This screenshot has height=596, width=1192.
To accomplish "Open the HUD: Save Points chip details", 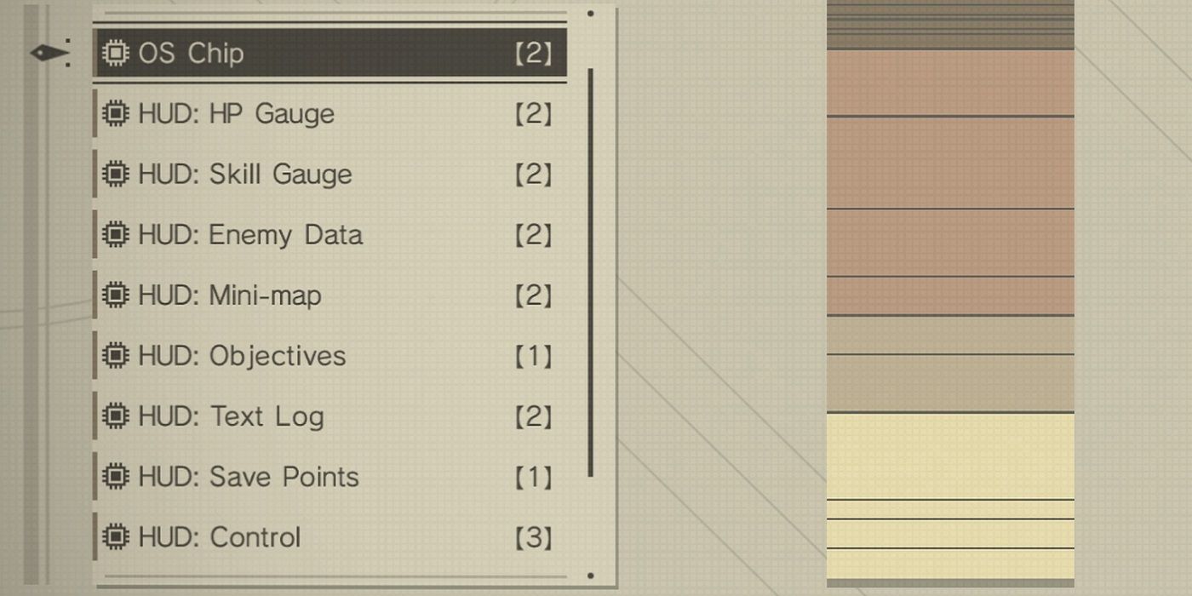I will tap(328, 476).
